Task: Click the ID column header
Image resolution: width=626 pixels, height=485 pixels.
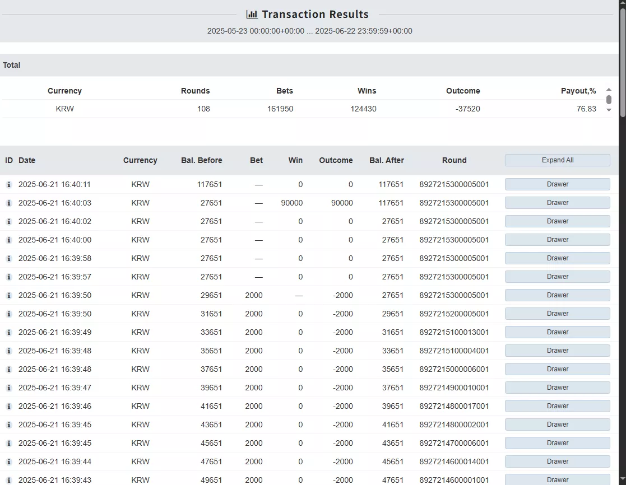Action: click(x=9, y=160)
